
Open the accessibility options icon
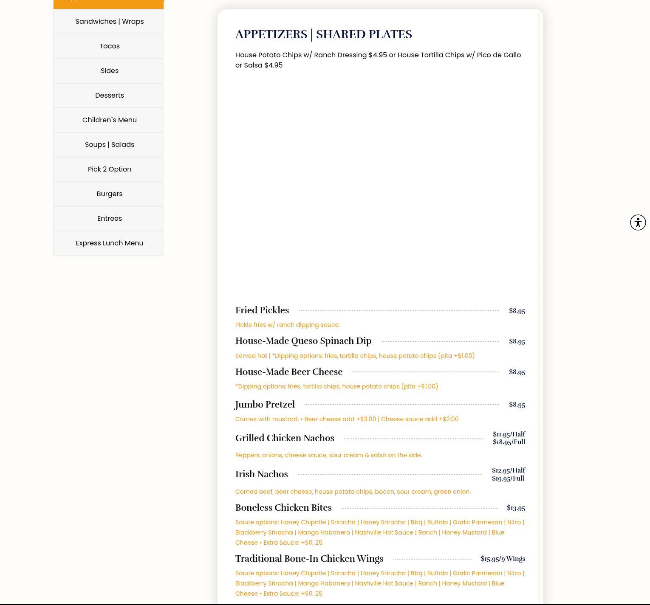[x=638, y=222]
